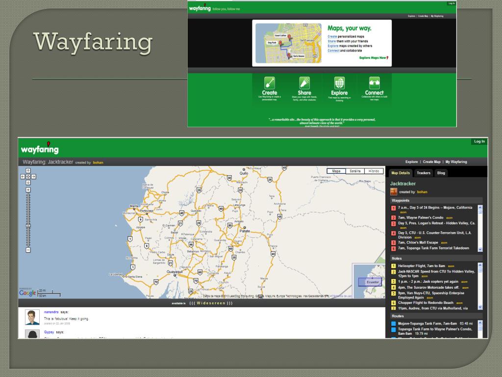Zoom to Chopper Flight to Redondo Beach note
The width and height of the screenshot is (502, 377).
pyautogui.click(x=459, y=303)
